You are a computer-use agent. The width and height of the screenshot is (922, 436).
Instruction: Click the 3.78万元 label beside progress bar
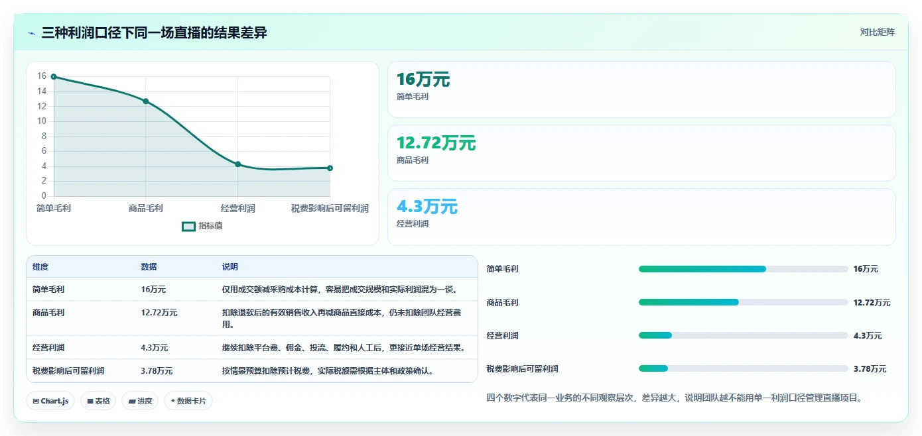click(x=870, y=369)
